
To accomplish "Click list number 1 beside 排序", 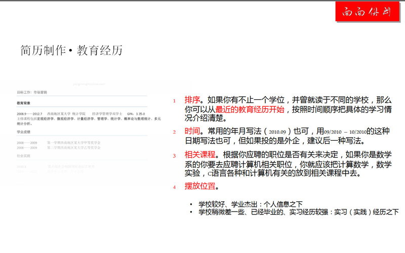I will point(174,101).
